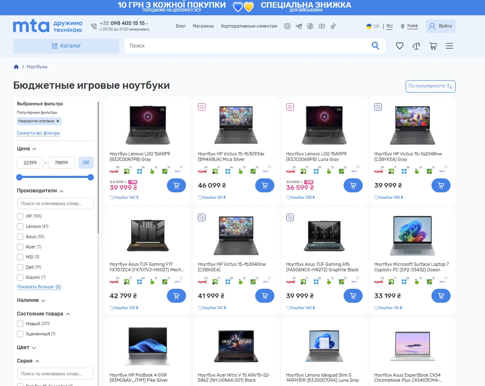Click 'Показать больше (6)' link
This screenshot has height=386, width=485.
[x=39, y=287]
